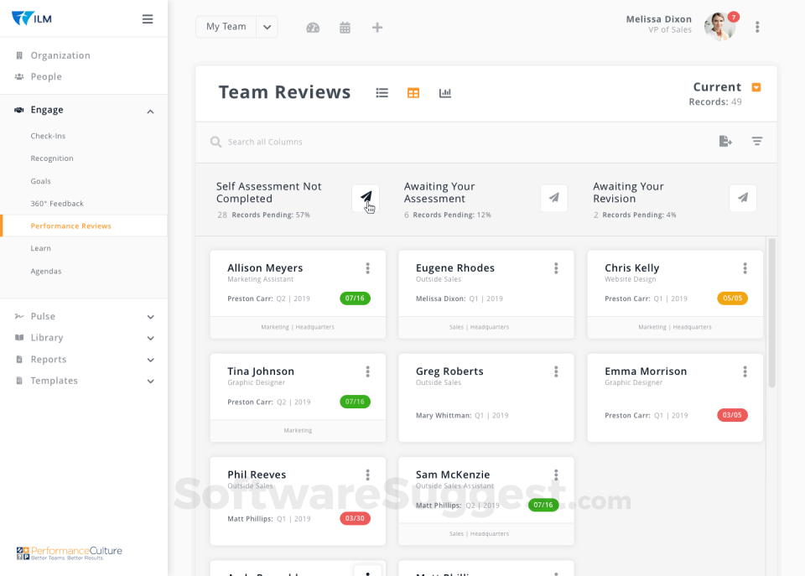Screen dimensions: 805x576
Task: Open Tina Johnson card options menu
Action: (x=367, y=371)
